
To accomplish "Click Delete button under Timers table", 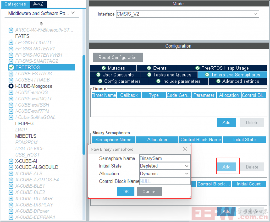I will (252, 122).
